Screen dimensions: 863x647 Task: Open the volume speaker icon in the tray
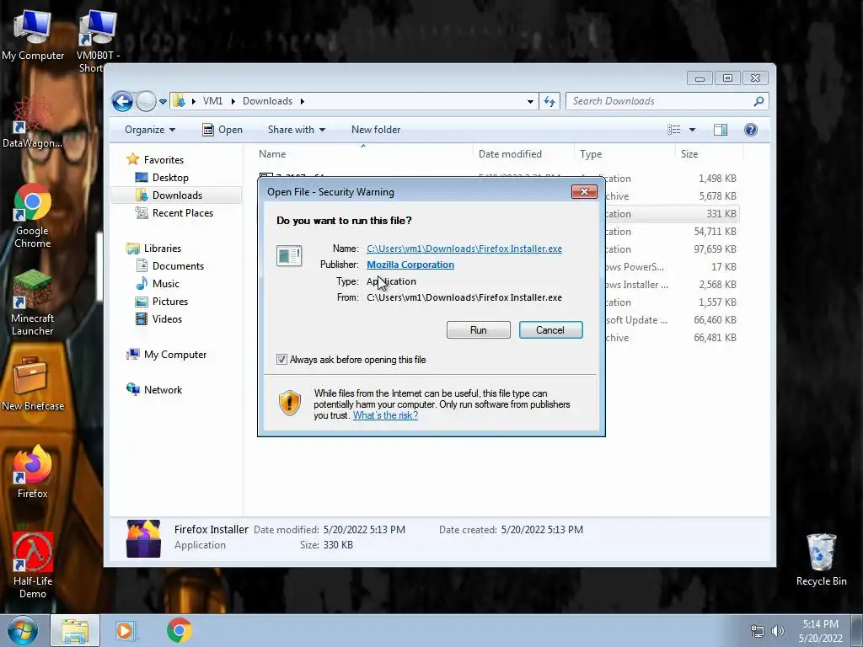777,631
